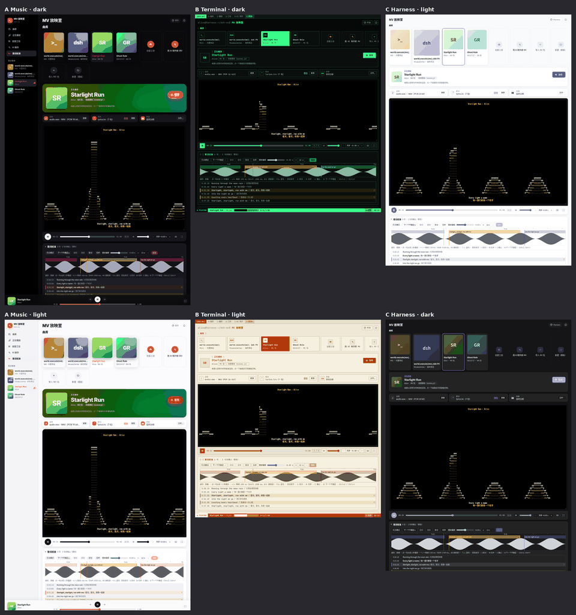Click play button in A Music dark video player

[x=48, y=237]
